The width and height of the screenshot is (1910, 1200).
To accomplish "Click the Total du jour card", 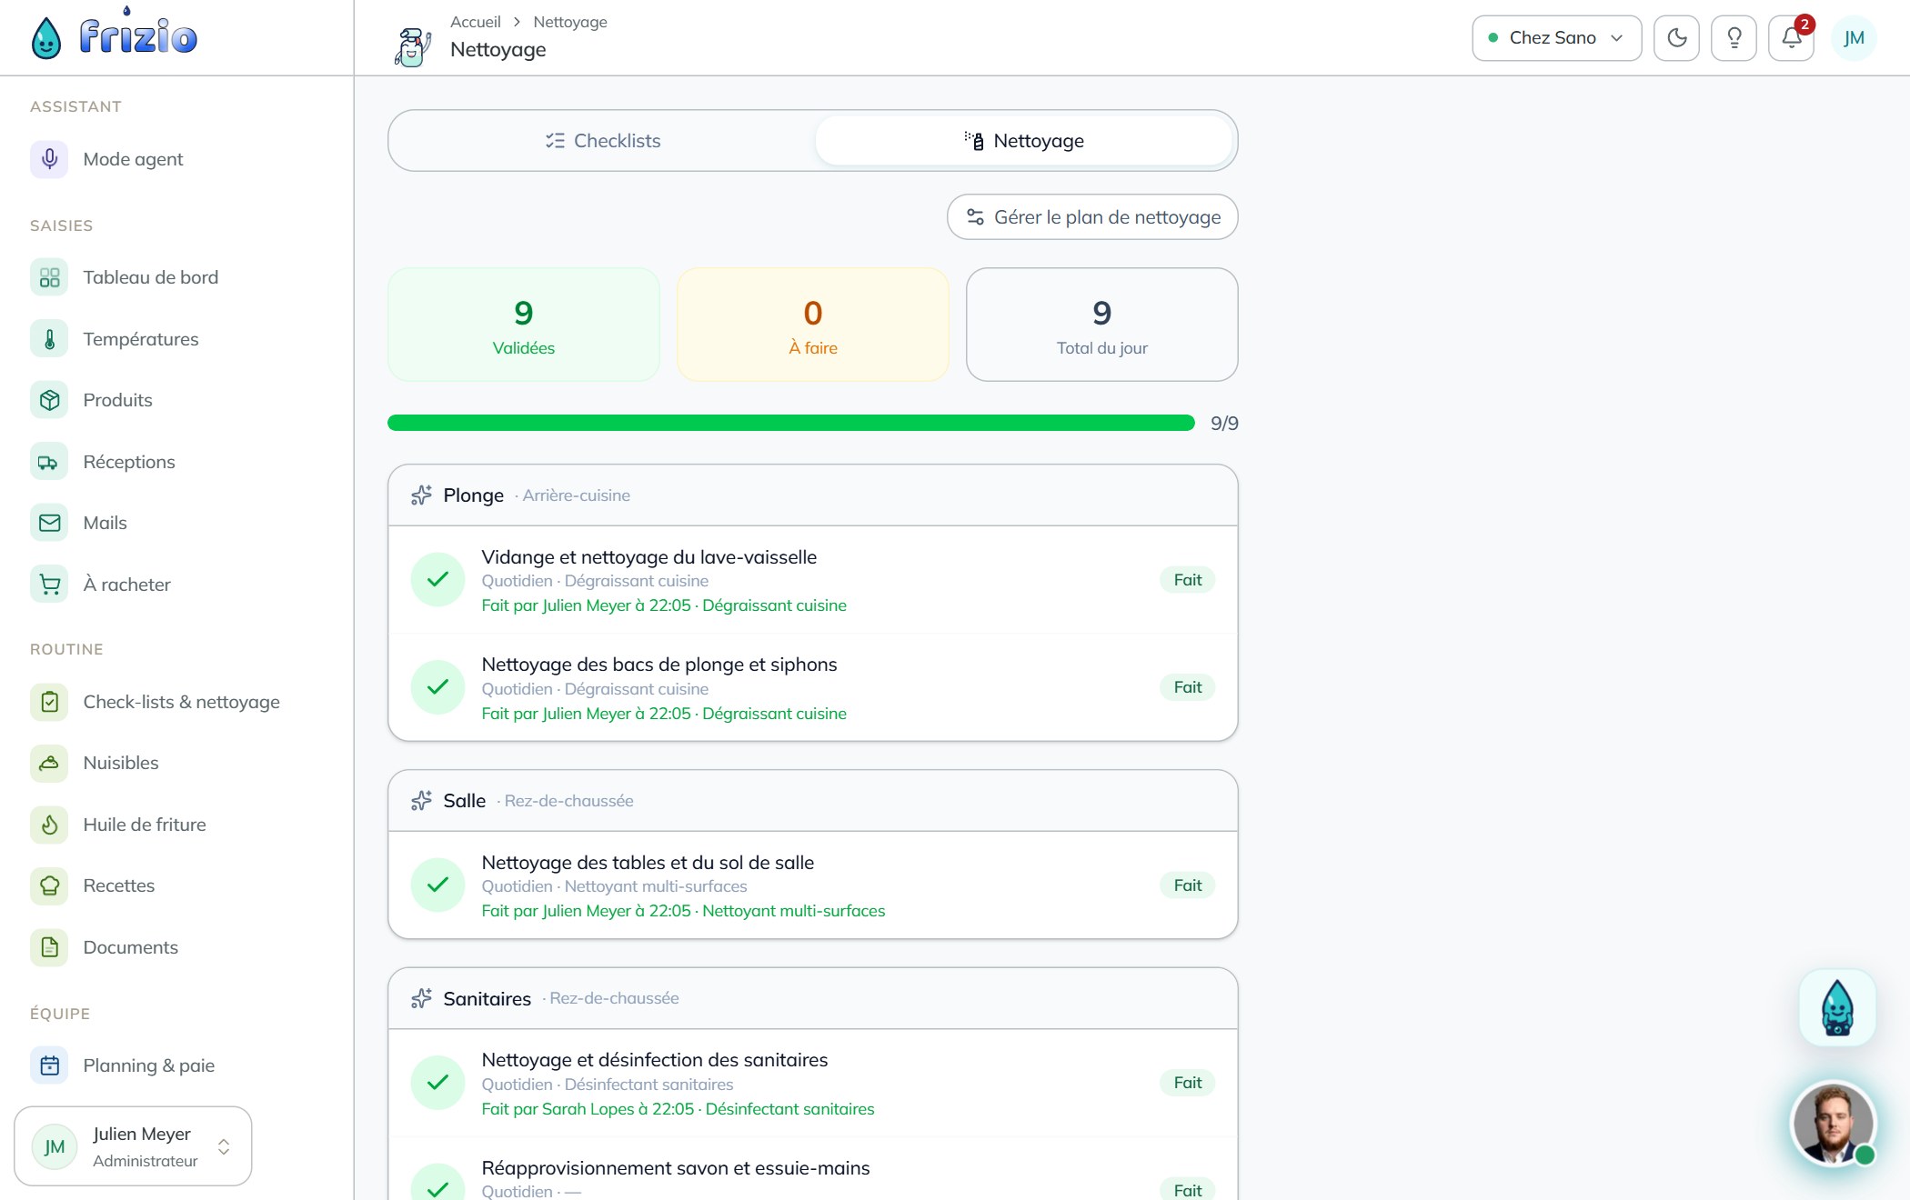I will pos(1102,325).
